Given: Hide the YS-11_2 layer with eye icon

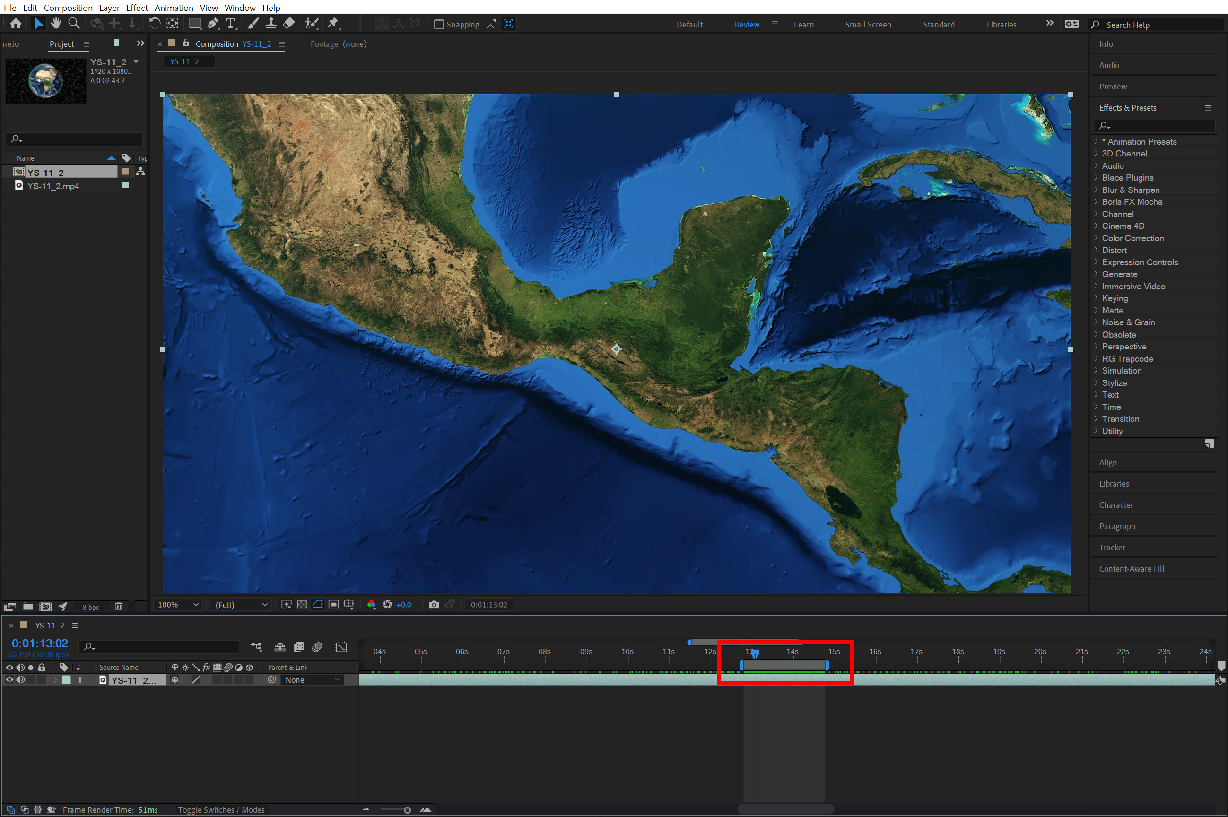Looking at the screenshot, I should (9, 679).
